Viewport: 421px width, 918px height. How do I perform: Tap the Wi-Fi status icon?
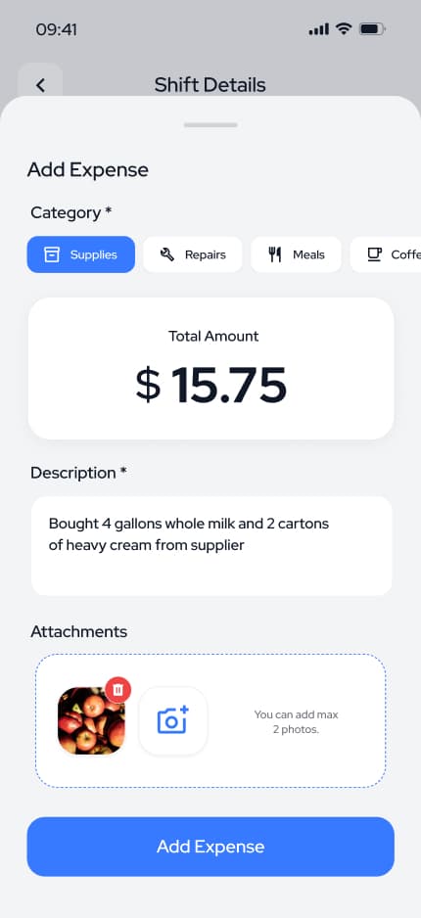point(345,28)
